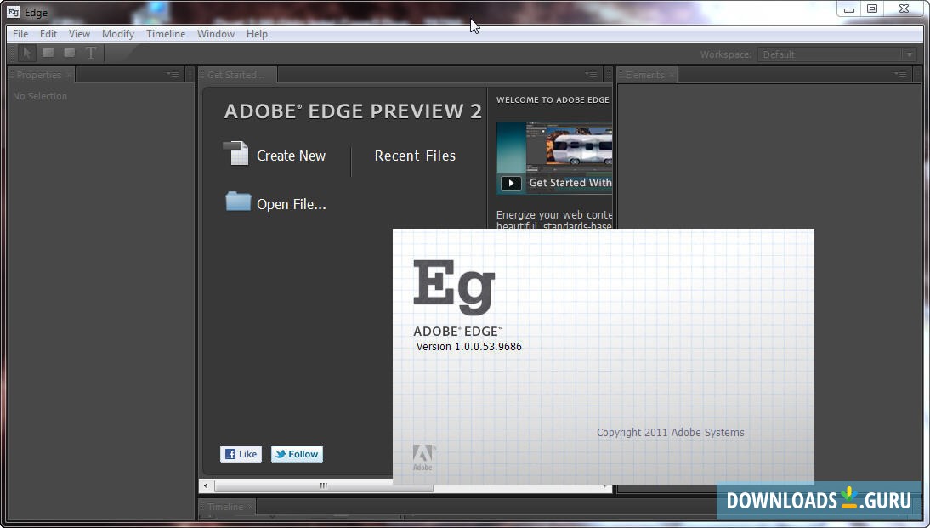Select the Rounded Rectangle tool
Screen dimensions: 930x528
pyautogui.click(x=69, y=53)
